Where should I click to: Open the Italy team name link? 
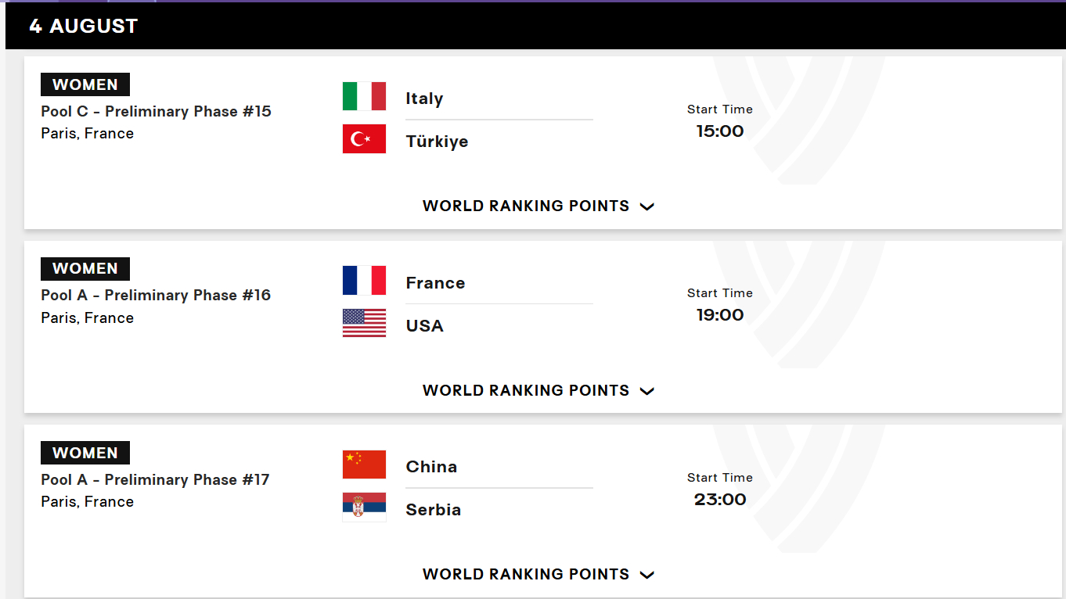[424, 99]
